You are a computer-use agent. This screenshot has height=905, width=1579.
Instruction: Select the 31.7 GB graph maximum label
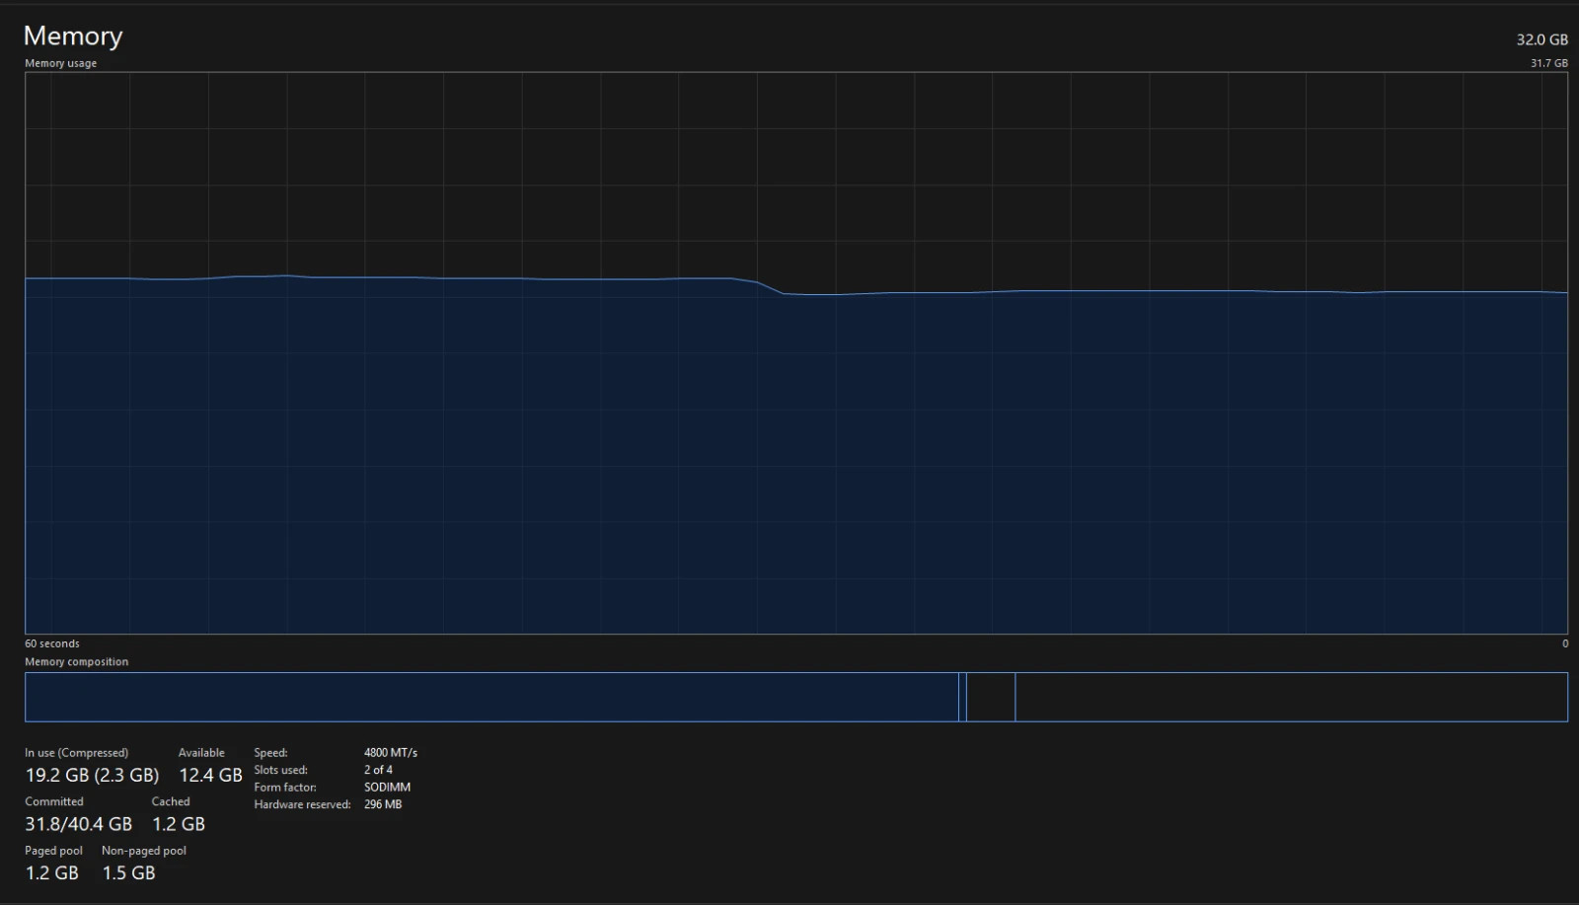click(x=1549, y=63)
